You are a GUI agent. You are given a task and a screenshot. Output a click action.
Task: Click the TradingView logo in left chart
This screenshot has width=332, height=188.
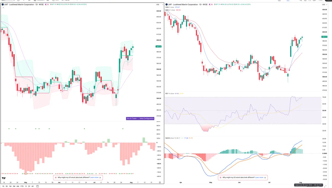4,178
